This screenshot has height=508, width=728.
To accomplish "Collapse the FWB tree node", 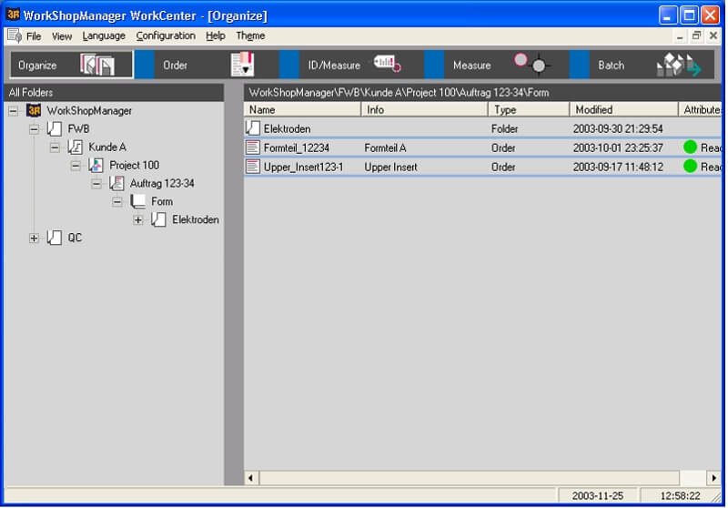I will click(x=34, y=129).
